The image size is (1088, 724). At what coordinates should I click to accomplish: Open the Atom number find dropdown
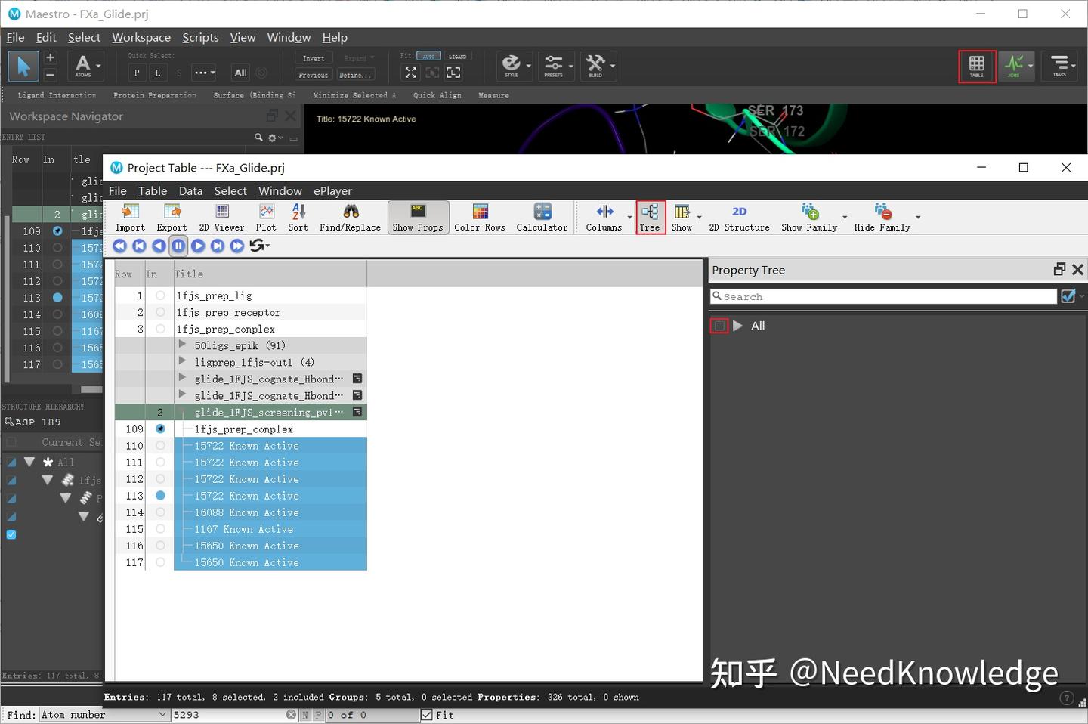coord(162,714)
